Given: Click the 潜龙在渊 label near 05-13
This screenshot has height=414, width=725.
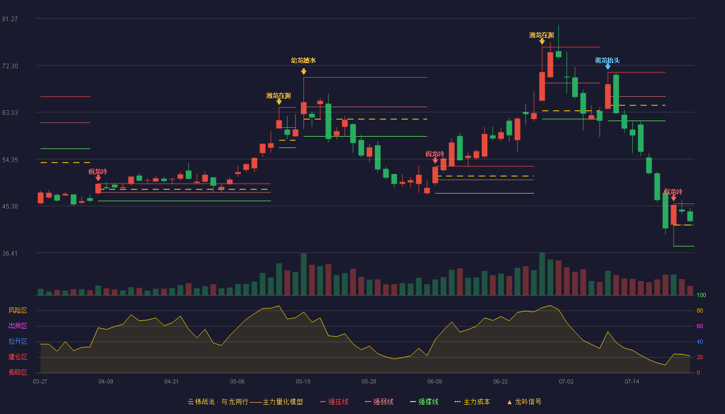Looking at the screenshot, I should tap(279, 96).
